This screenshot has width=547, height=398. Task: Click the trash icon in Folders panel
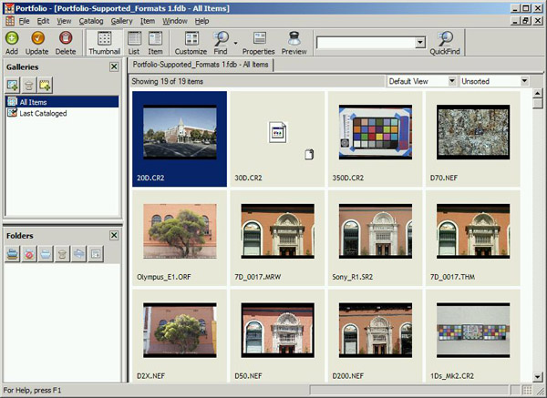click(x=62, y=254)
